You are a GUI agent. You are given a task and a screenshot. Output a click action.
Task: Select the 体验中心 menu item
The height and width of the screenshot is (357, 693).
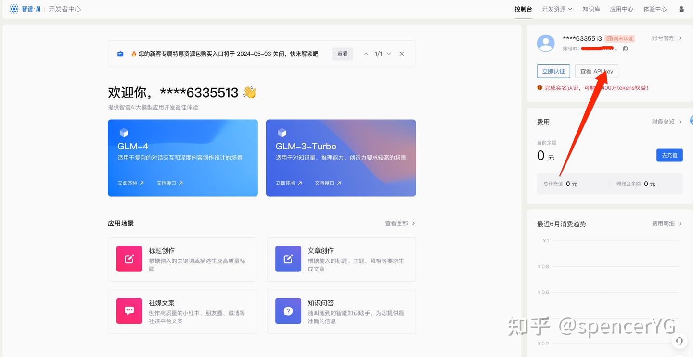(x=655, y=9)
